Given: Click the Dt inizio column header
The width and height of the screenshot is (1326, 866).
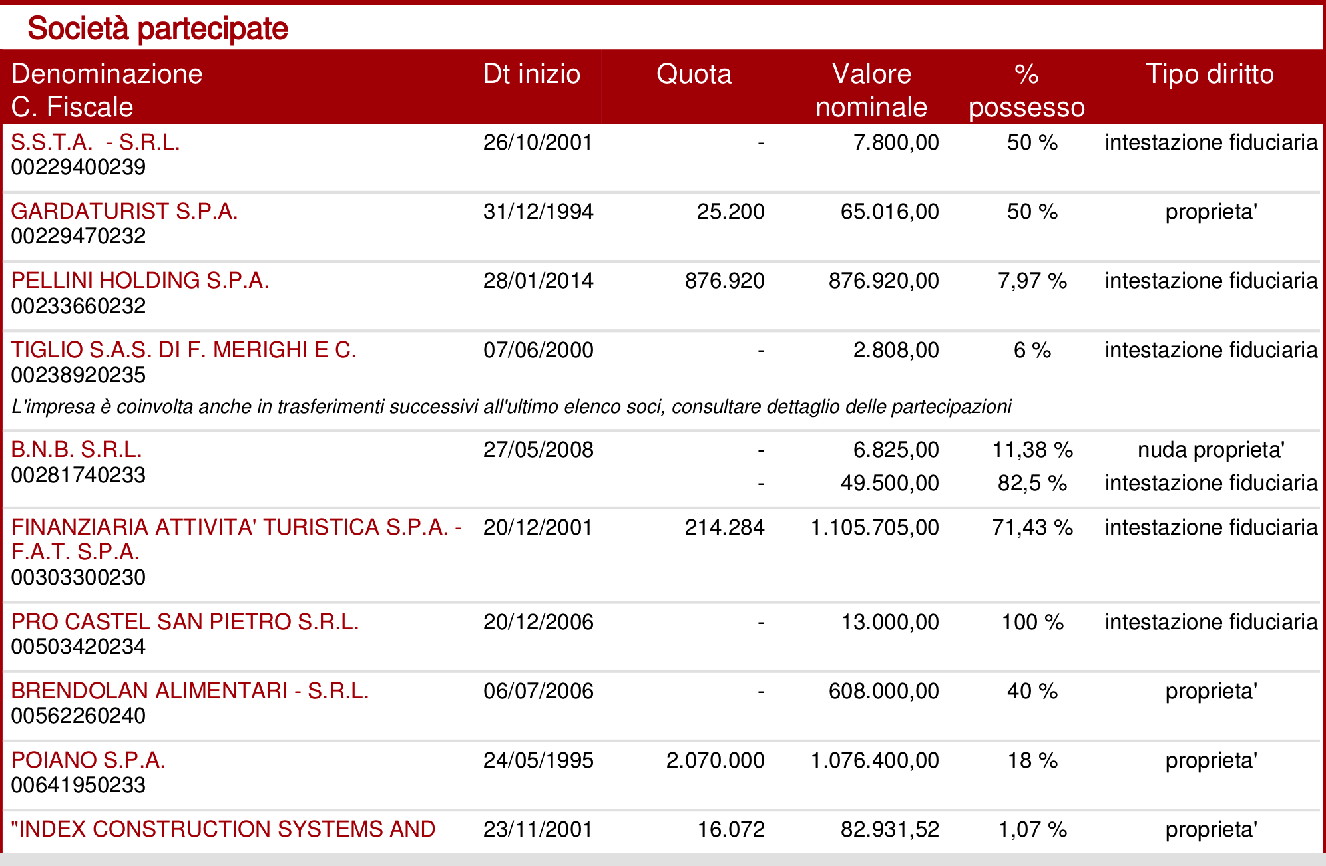Looking at the screenshot, I should [x=531, y=74].
